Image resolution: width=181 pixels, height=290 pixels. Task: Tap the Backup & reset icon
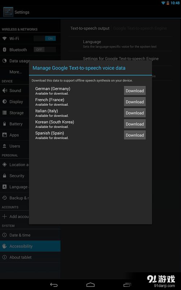[4, 198]
